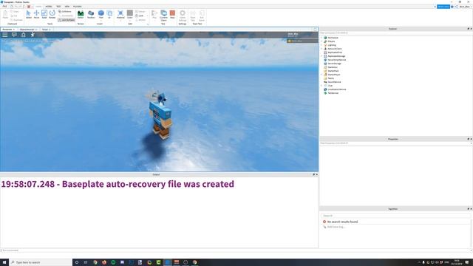Open the Windows Start menu

(x=4, y=262)
